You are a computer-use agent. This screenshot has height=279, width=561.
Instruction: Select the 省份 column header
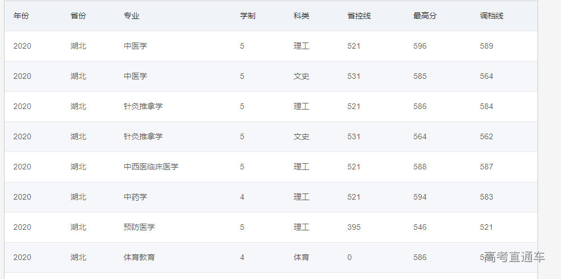pyautogui.click(x=78, y=16)
